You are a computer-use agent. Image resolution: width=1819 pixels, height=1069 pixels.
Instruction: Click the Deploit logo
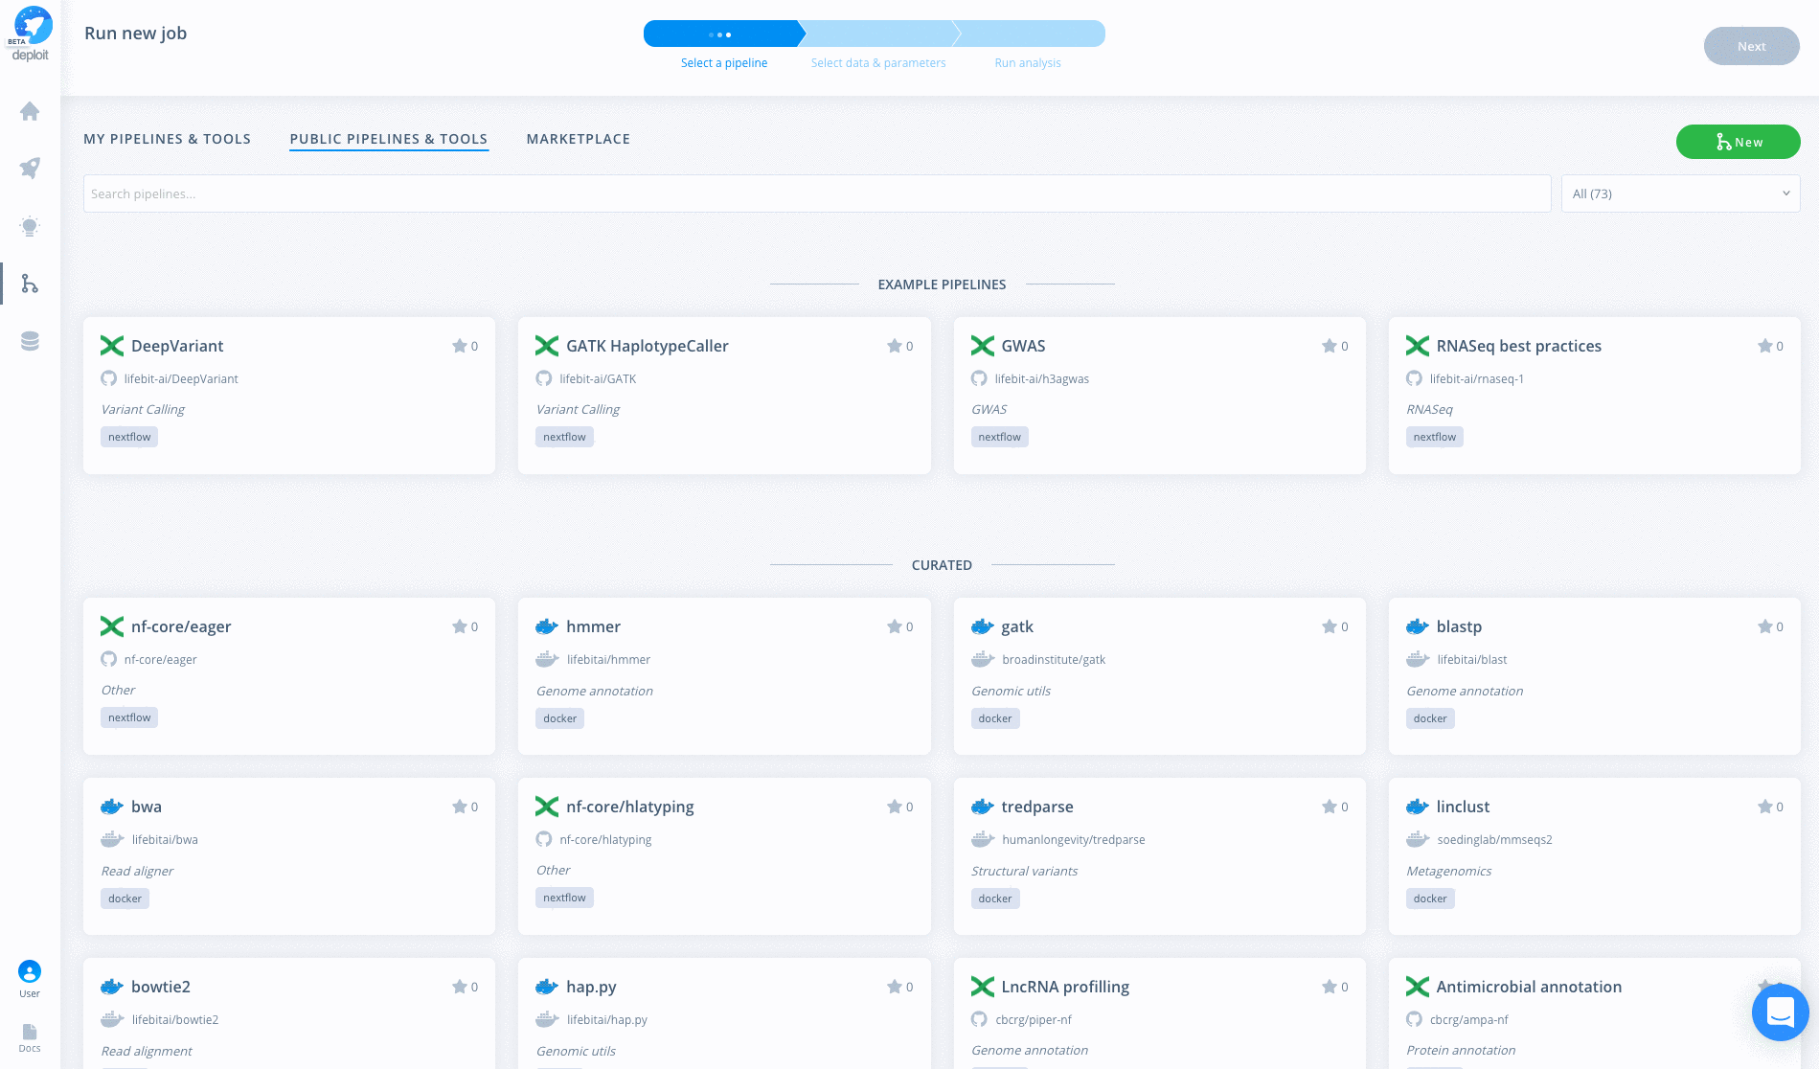coord(31,34)
